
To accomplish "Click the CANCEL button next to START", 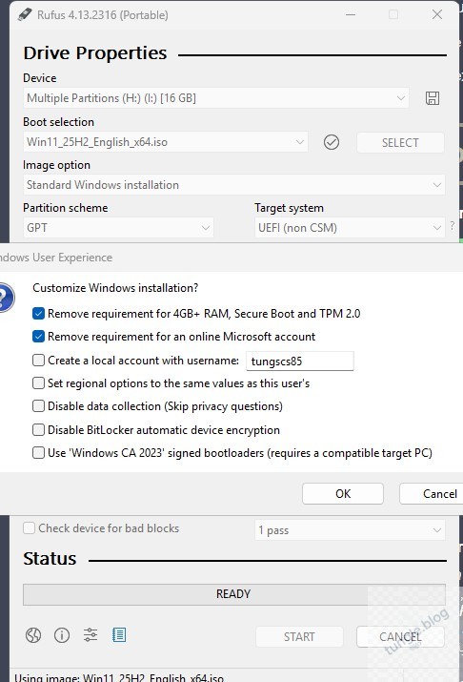I will pos(400,637).
